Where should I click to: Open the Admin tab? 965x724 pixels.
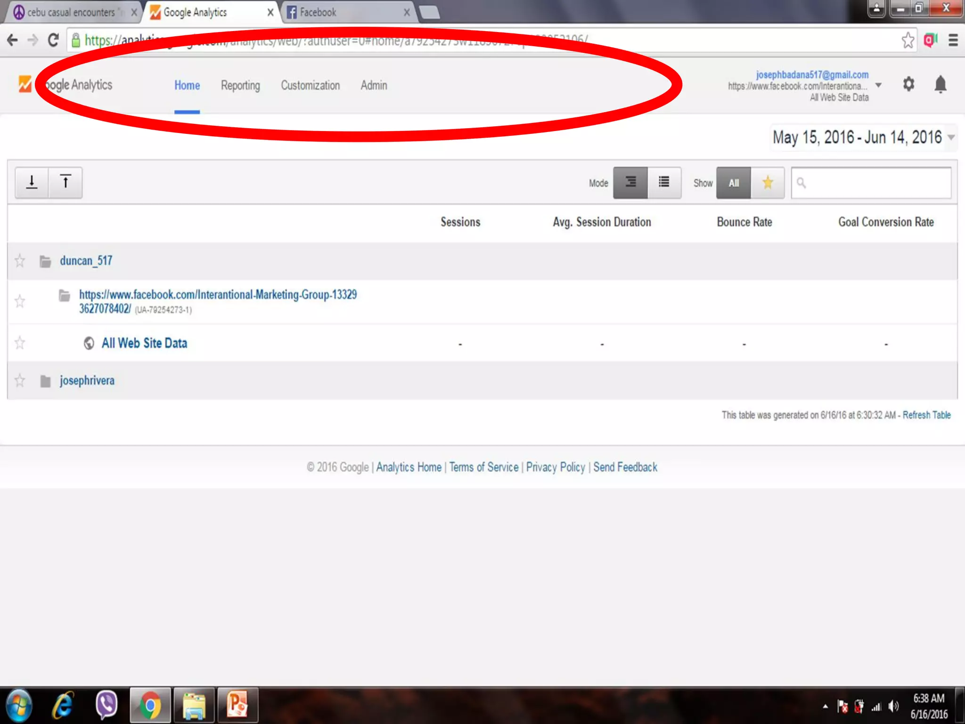374,85
